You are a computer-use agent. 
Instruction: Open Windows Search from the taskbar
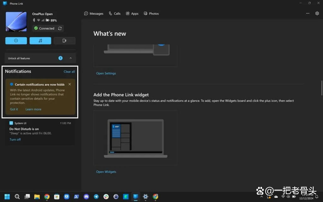(x=17, y=197)
